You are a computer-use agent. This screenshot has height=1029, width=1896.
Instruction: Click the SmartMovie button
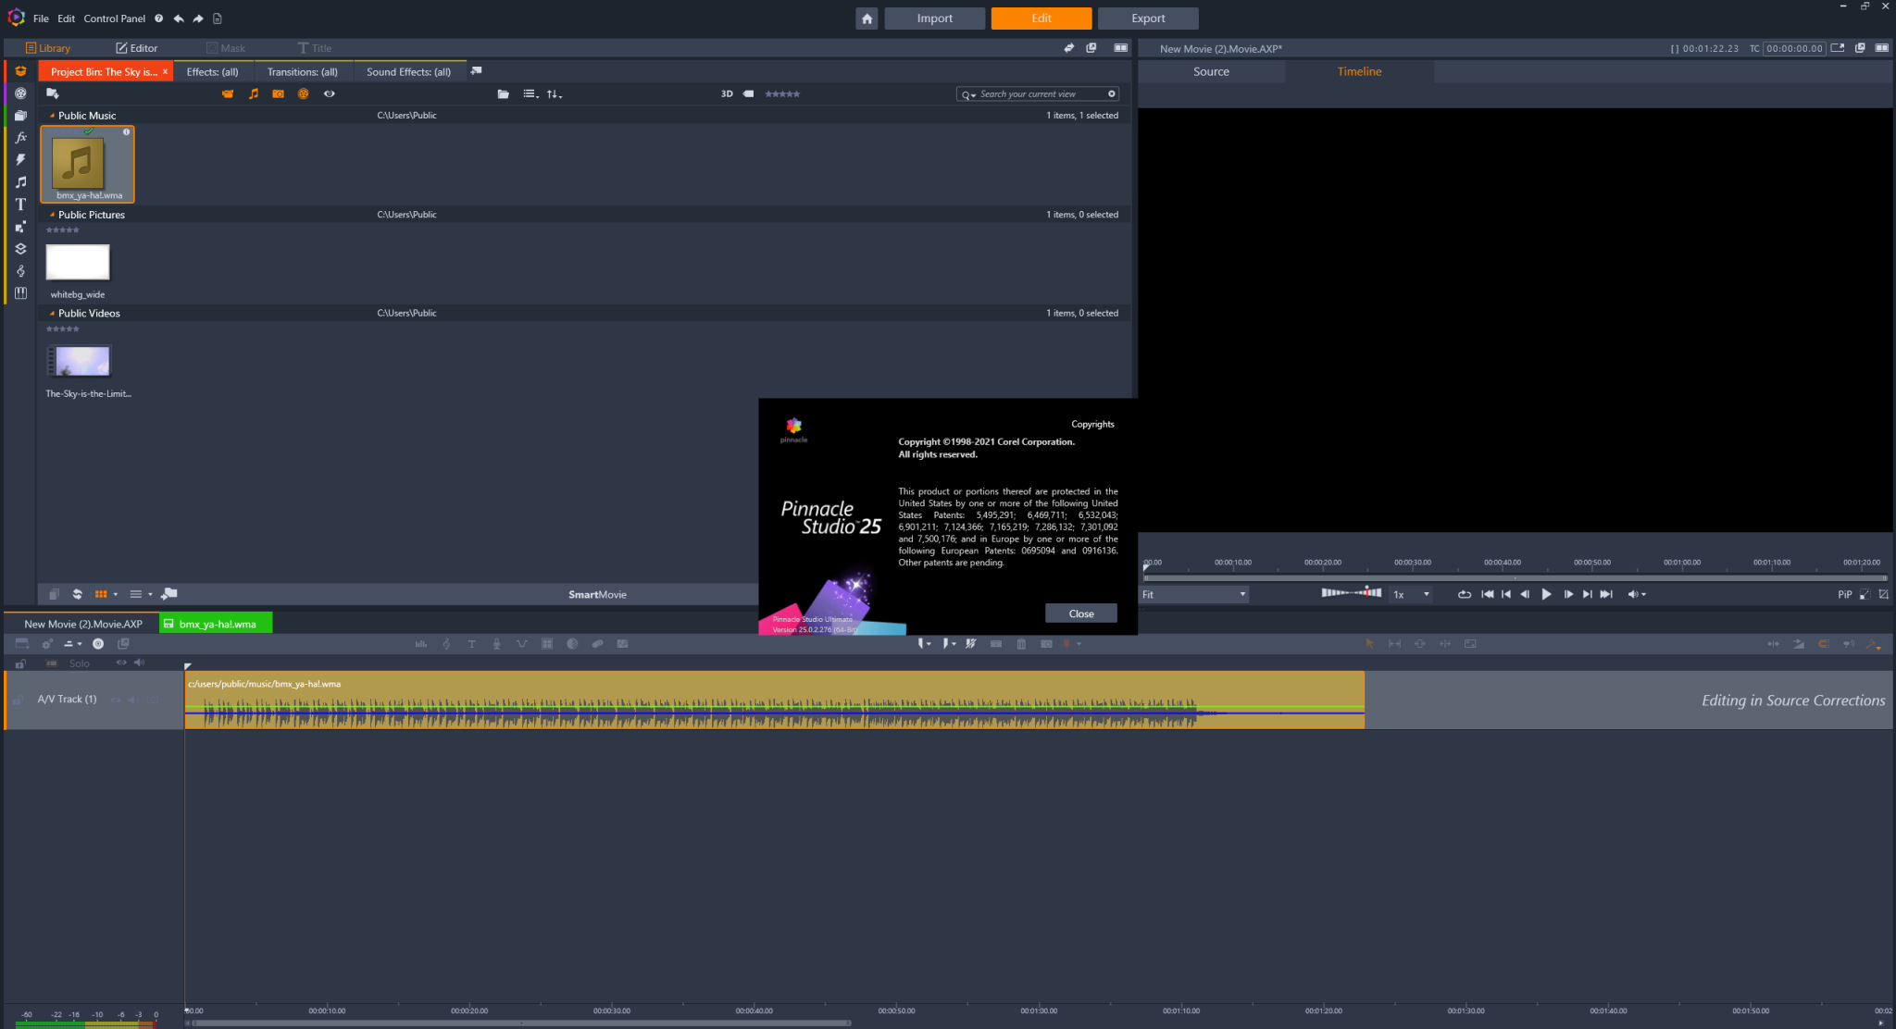(x=597, y=595)
